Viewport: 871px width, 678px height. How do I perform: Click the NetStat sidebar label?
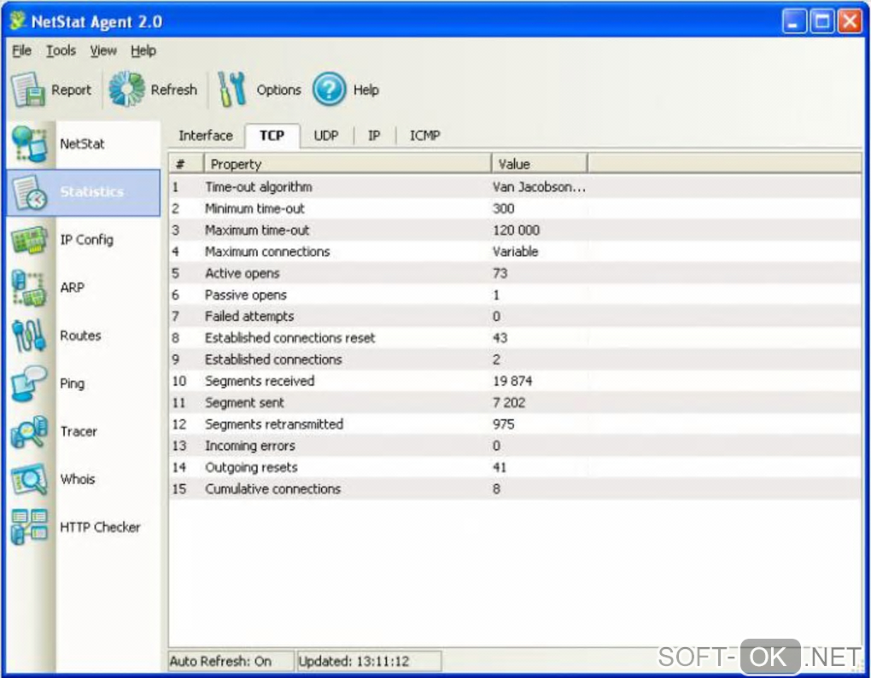click(82, 143)
